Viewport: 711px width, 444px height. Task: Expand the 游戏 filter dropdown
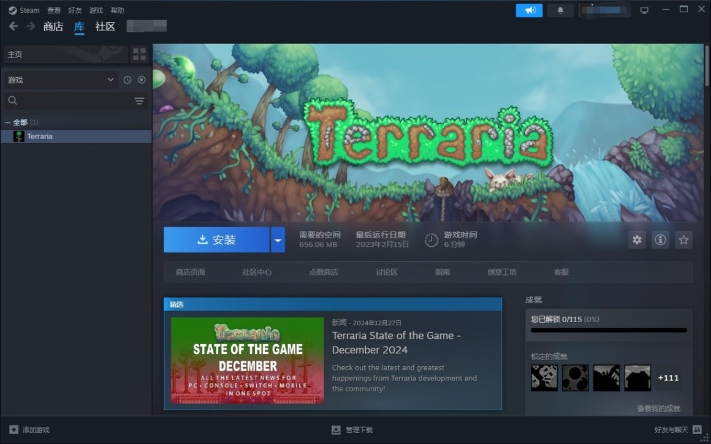coord(61,80)
